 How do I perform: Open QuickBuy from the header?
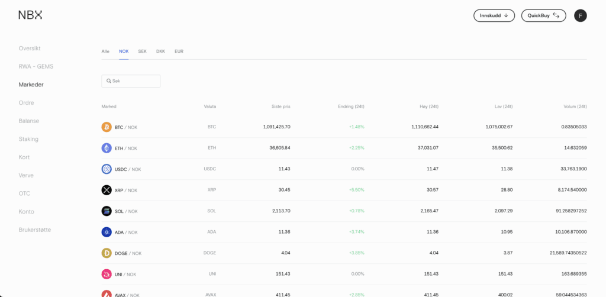point(543,16)
